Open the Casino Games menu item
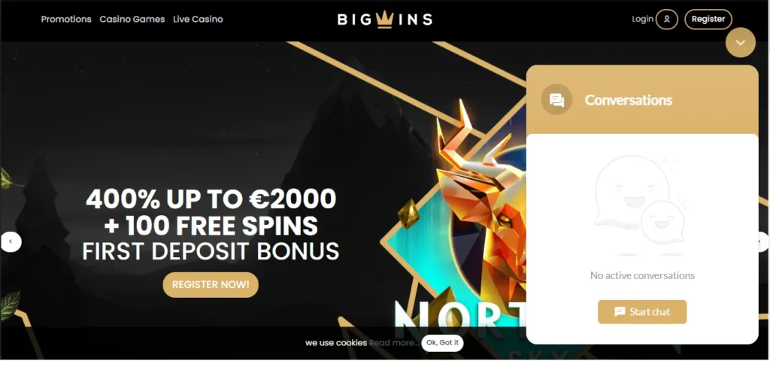The width and height of the screenshot is (770, 370). (132, 19)
